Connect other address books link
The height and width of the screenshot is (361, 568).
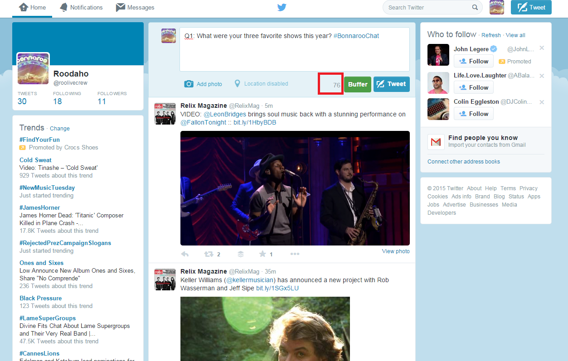[x=464, y=162]
